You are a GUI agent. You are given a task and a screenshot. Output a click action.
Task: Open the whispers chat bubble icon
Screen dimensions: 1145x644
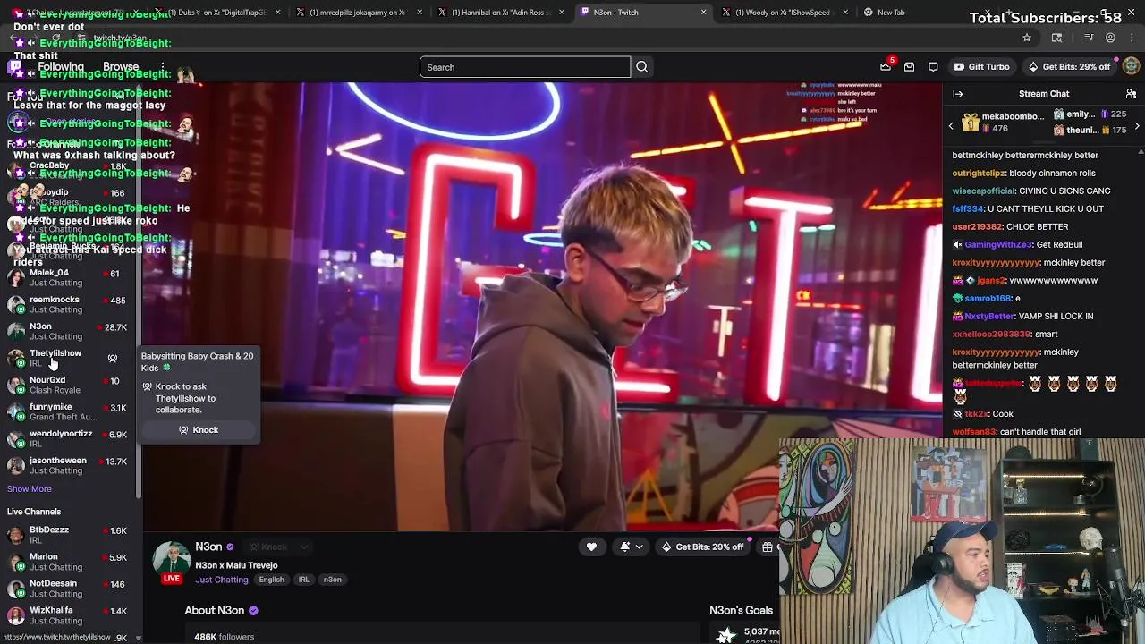click(933, 67)
